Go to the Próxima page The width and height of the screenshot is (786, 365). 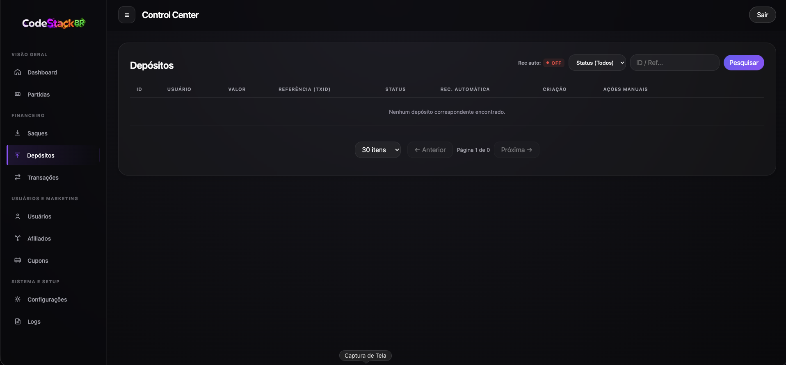516,150
